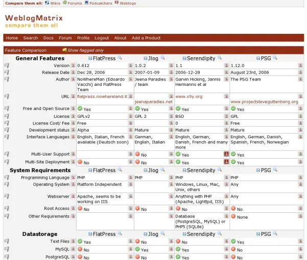The height and width of the screenshot is (260, 307).
Task: Open Add a Product page
Action: [146, 38]
